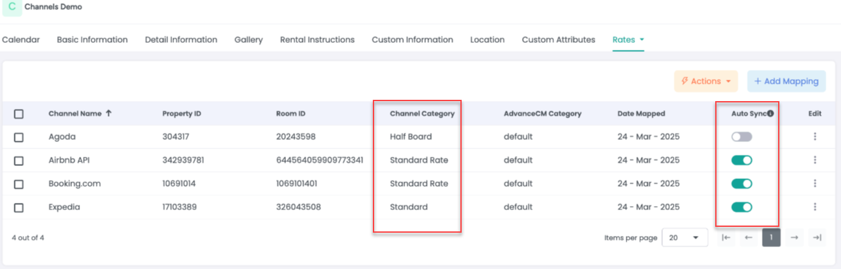Go to the first page arrow
This screenshot has height=269, width=841.
tap(726, 238)
